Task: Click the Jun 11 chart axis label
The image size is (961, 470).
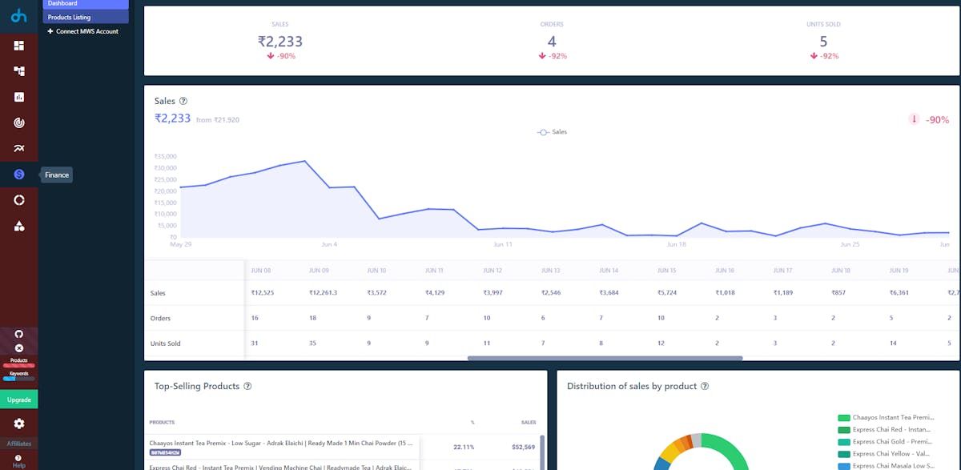Action: point(503,243)
